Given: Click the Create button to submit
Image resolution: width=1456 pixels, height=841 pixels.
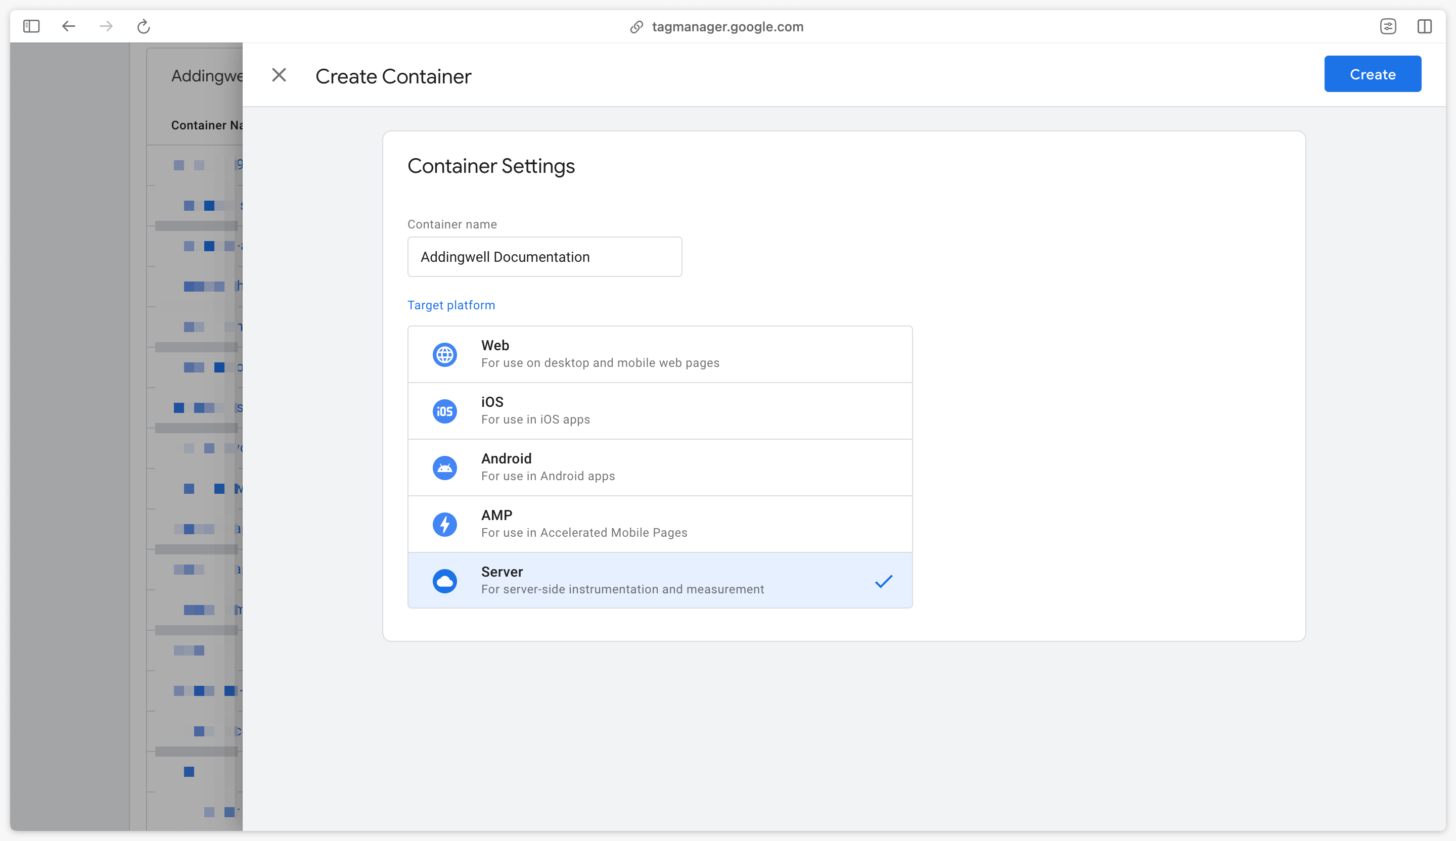Looking at the screenshot, I should pyautogui.click(x=1374, y=74).
